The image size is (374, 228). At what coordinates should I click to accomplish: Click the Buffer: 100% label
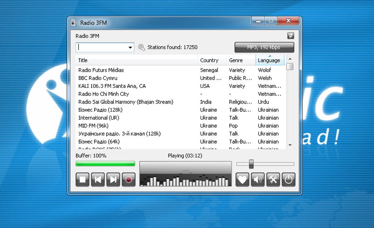point(91,156)
